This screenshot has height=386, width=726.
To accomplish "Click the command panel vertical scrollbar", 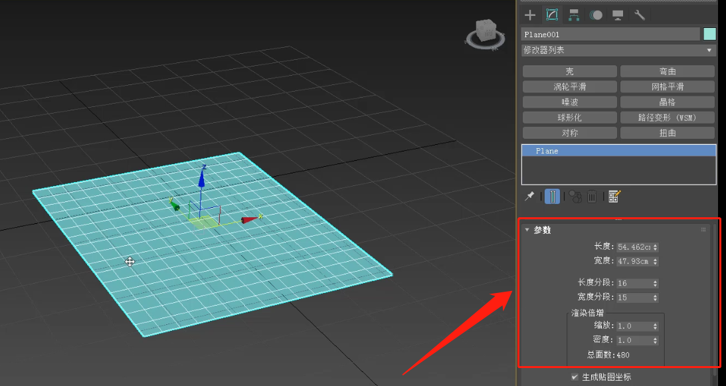I will click(x=715, y=301).
